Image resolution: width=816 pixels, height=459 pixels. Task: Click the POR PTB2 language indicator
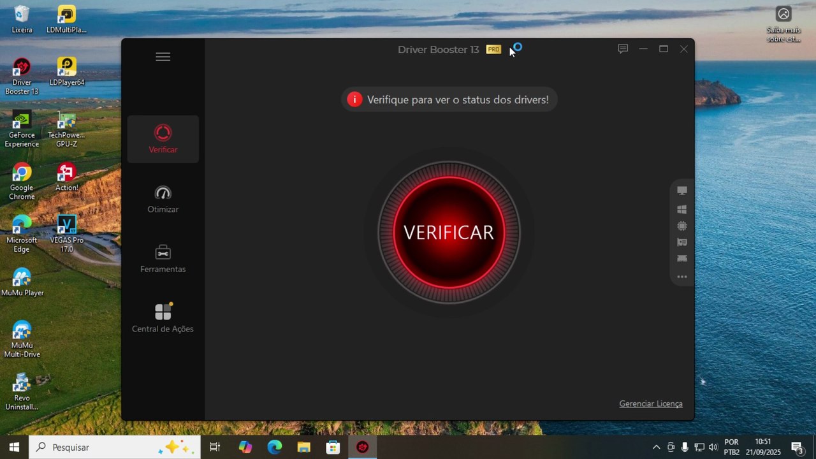coord(731,447)
